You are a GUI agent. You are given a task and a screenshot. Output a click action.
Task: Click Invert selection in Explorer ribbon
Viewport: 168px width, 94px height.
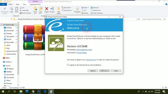(x=97, y=13)
